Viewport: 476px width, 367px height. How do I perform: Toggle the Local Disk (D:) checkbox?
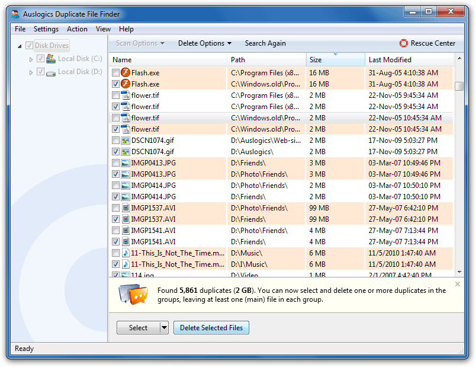40,72
